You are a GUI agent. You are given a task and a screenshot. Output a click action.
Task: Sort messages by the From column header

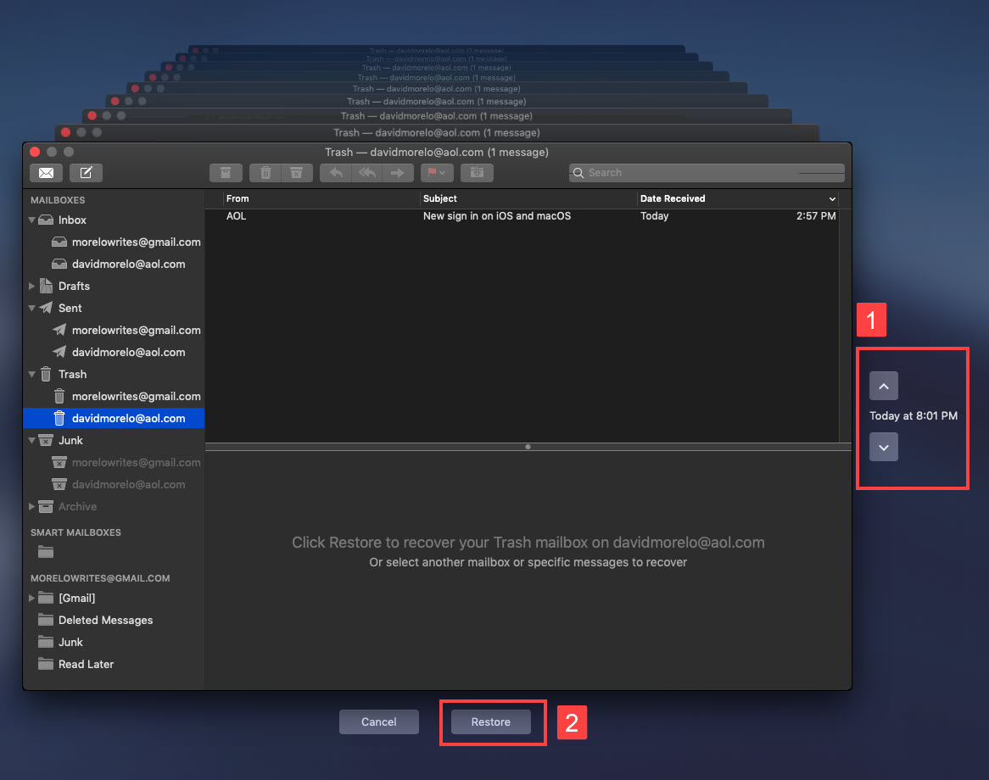(x=237, y=198)
